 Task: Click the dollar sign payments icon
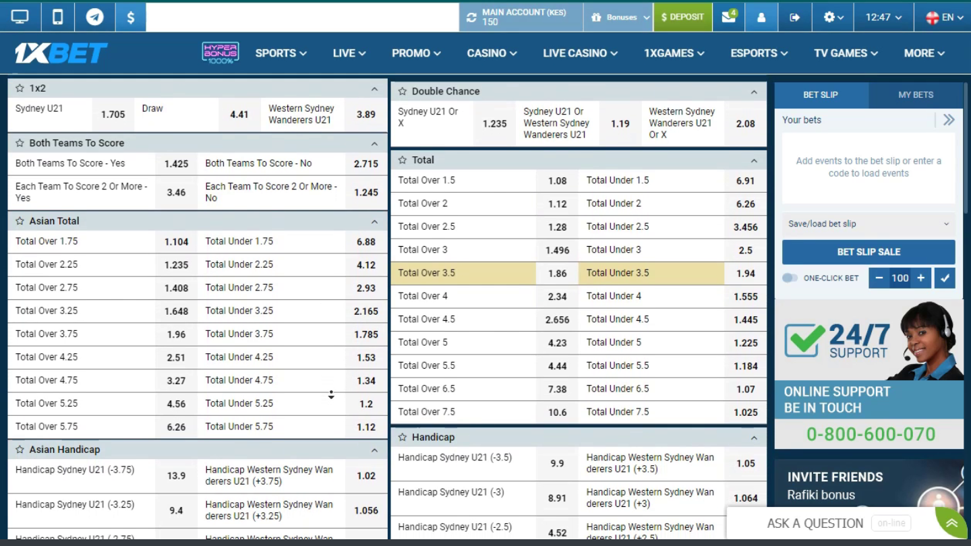(x=131, y=18)
